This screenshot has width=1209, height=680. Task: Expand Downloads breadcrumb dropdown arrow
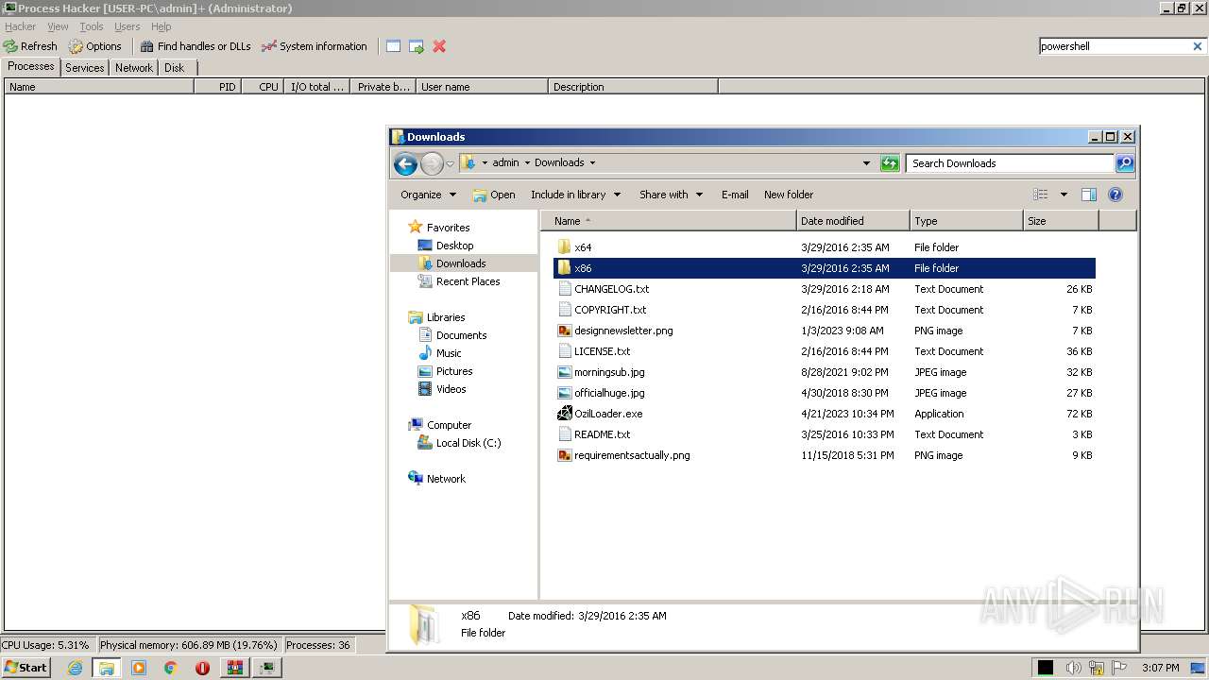point(592,163)
